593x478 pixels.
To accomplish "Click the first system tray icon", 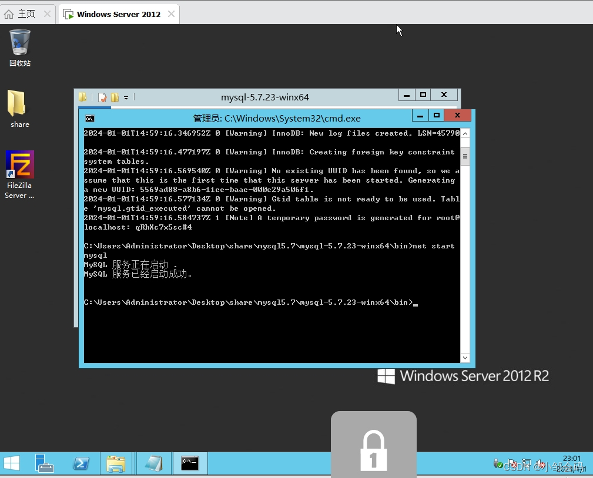I will pos(498,464).
